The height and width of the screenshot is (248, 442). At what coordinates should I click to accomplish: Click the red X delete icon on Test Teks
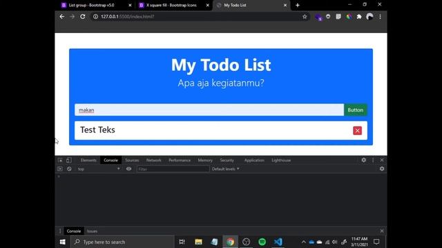358,130
